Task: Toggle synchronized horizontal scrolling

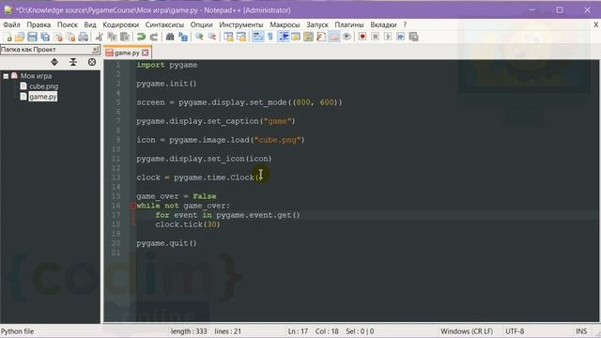Action: 241,37
